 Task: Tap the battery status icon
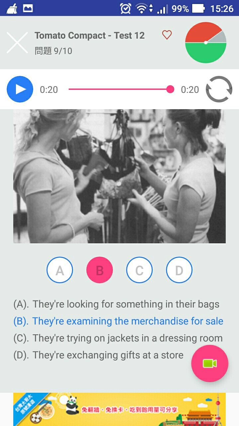(199, 8)
